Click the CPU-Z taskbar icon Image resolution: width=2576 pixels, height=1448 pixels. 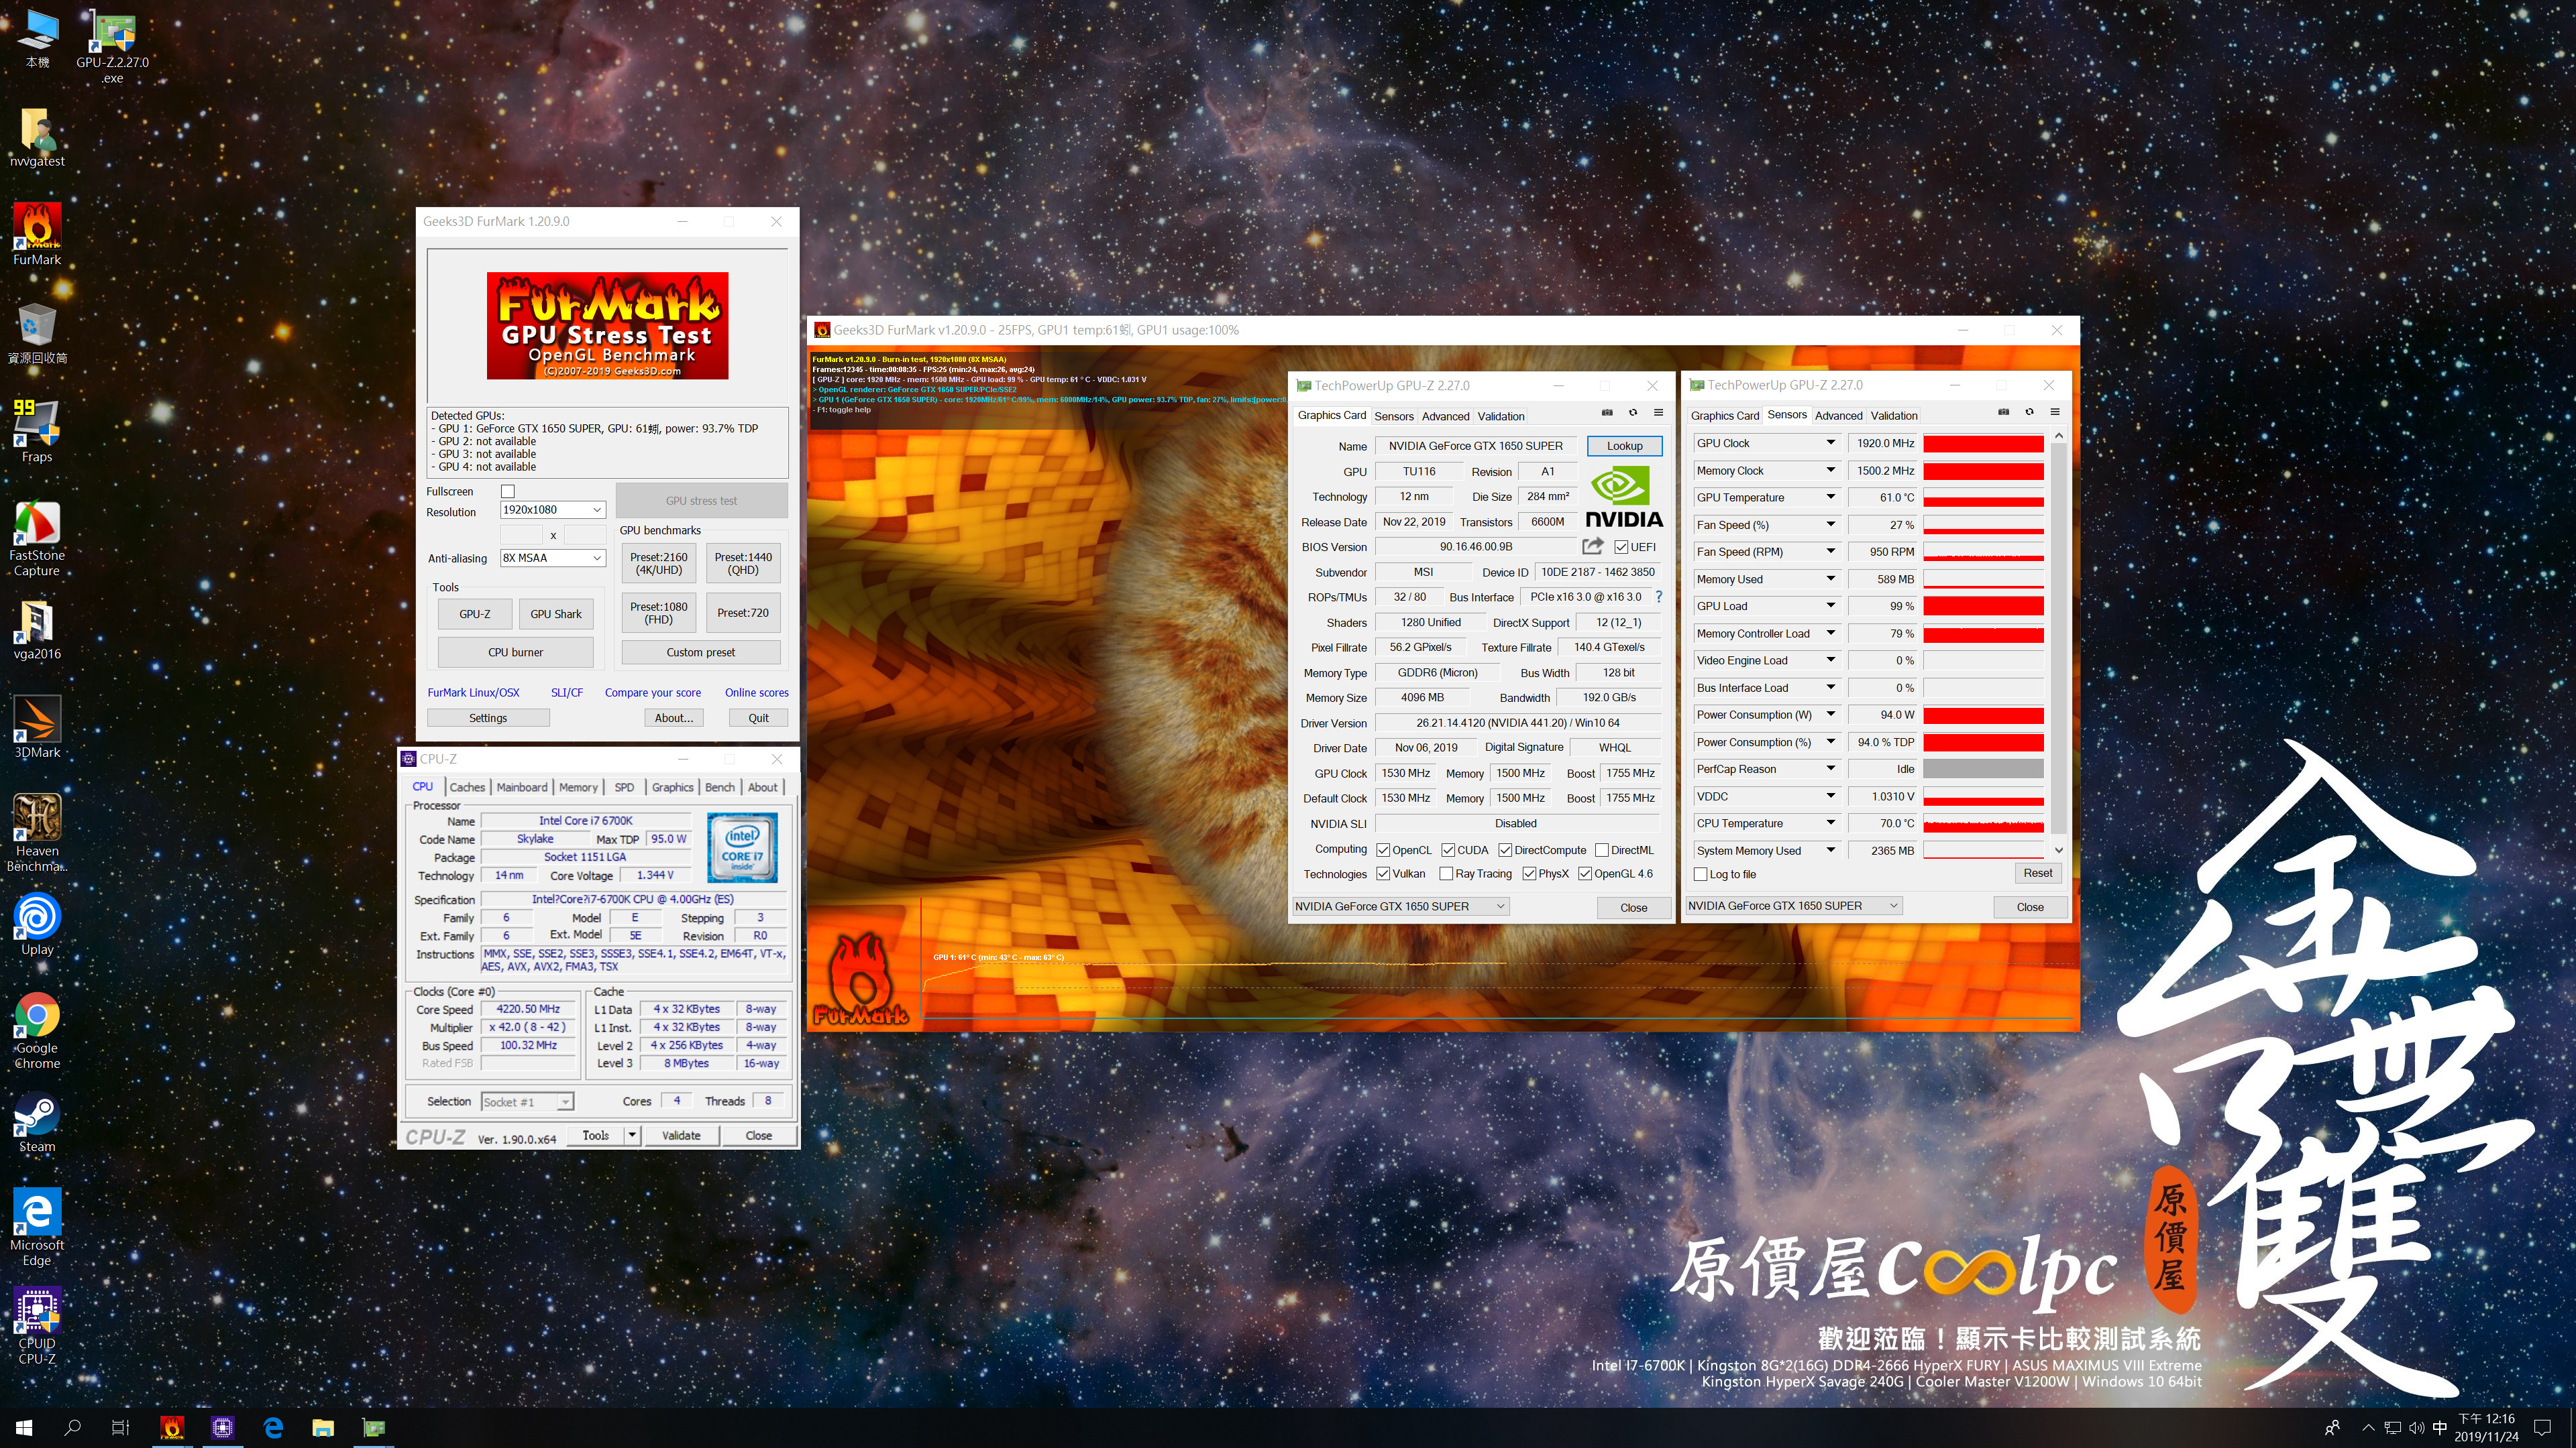click(x=222, y=1427)
